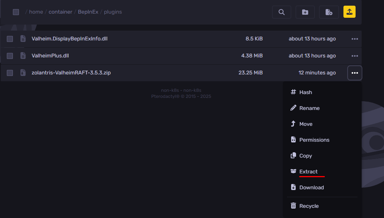Create a new directory with folder-plus icon
This screenshot has height=218, width=384.
tap(305, 12)
